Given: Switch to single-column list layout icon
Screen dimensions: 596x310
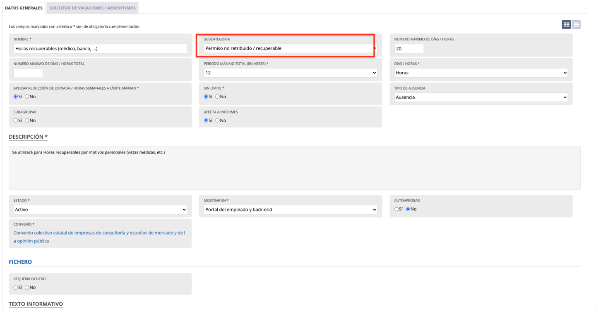Looking at the screenshot, I should click(576, 24).
